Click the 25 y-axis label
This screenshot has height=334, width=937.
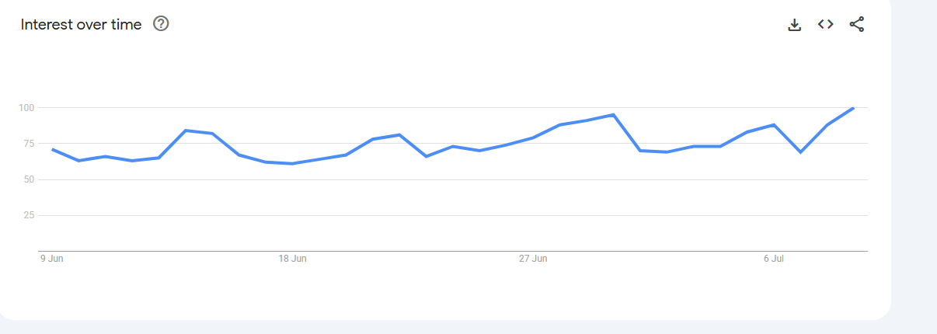coord(29,215)
